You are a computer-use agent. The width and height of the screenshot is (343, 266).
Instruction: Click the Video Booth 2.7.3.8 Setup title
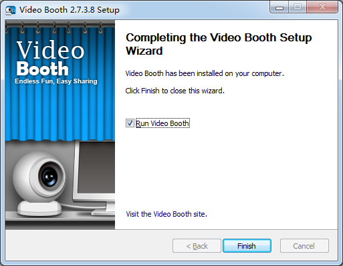pyautogui.click(x=70, y=10)
